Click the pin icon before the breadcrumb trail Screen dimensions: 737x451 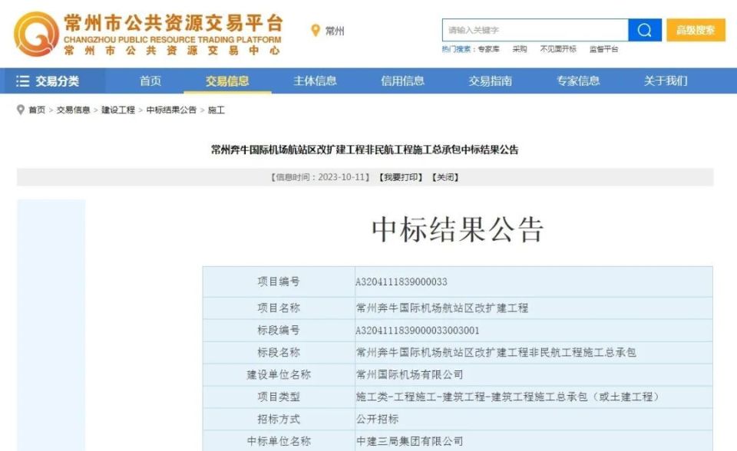[x=20, y=110]
